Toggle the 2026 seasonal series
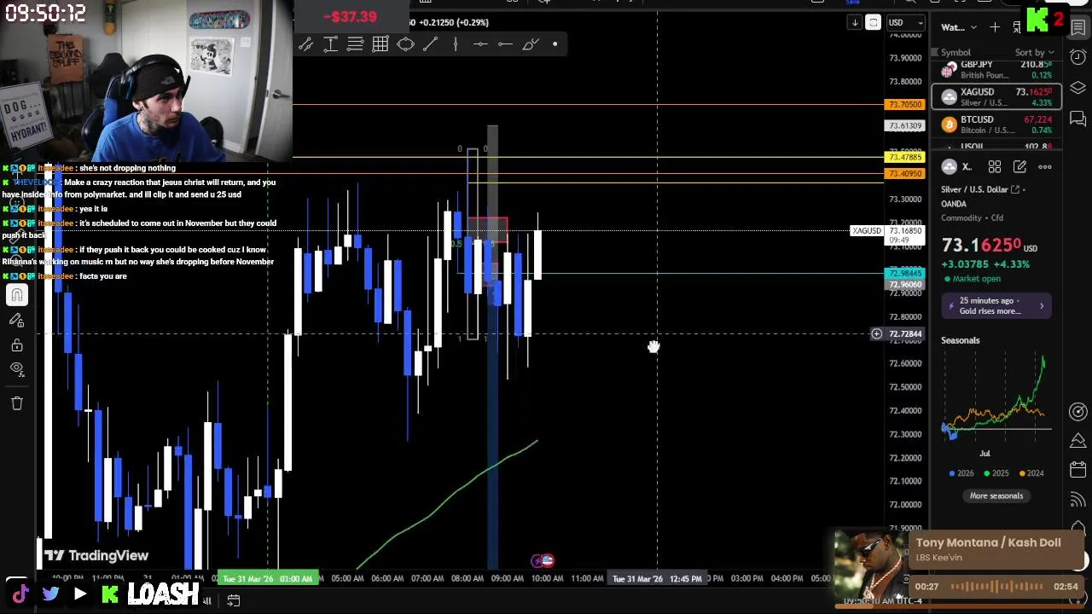This screenshot has width=1092, height=614. click(x=961, y=473)
